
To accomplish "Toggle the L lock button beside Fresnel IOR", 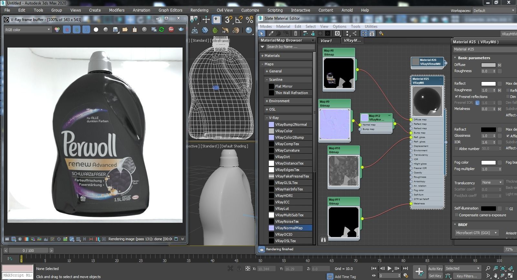I will click(x=477, y=103).
